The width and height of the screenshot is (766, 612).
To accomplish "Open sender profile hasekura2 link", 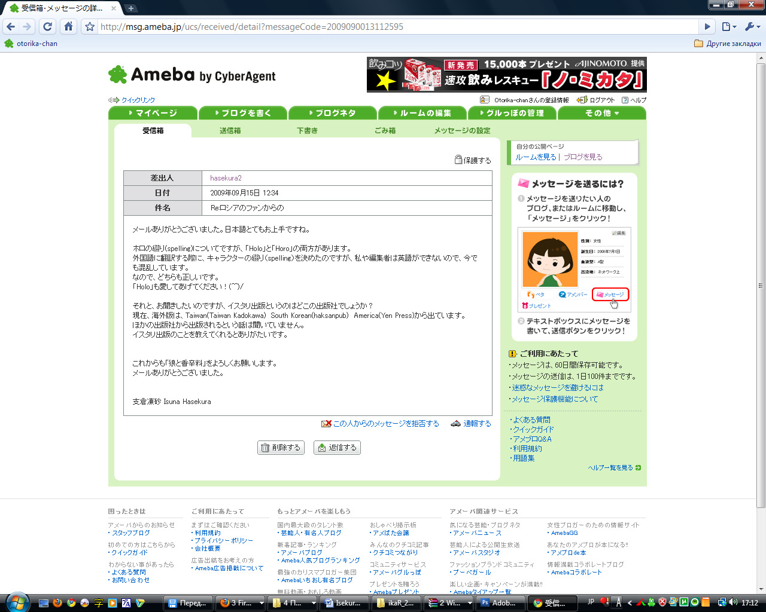I will coord(226,178).
